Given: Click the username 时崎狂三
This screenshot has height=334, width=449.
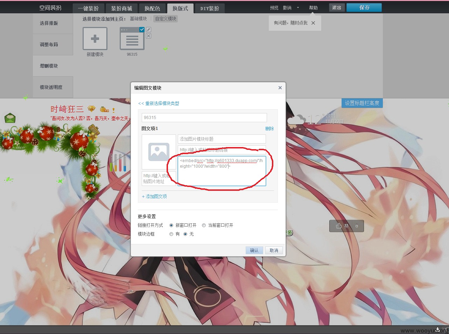Looking at the screenshot, I should click(x=67, y=109).
